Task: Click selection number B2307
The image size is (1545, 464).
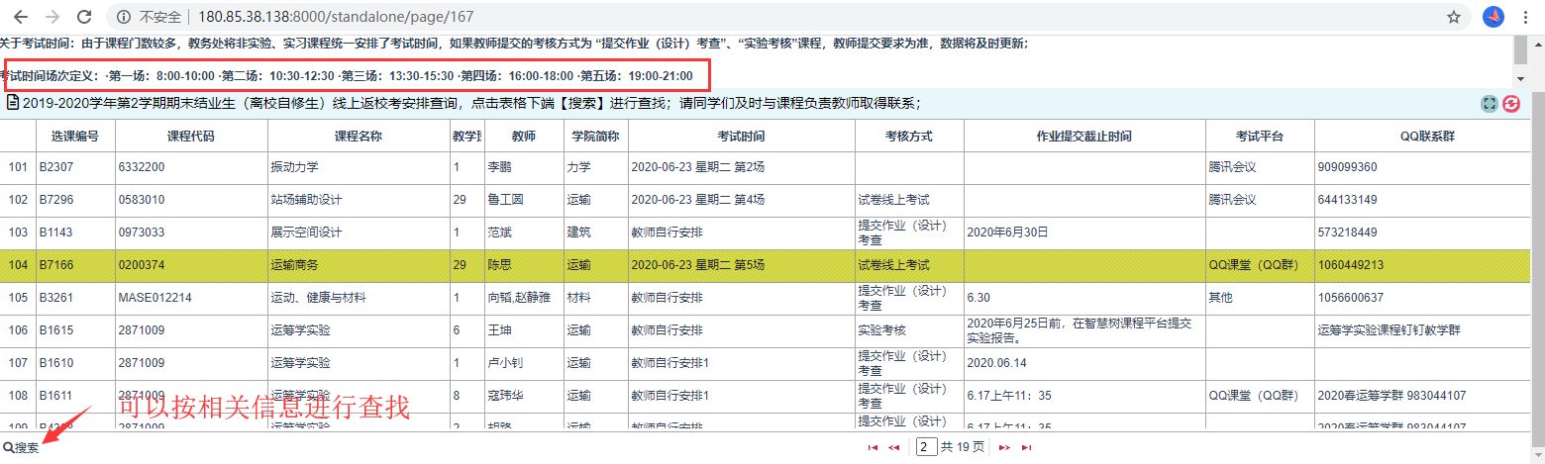Action: pyautogui.click(x=56, y=167)
